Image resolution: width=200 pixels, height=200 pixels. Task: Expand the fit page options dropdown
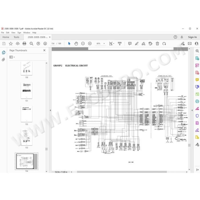click(x=114, y=44)
